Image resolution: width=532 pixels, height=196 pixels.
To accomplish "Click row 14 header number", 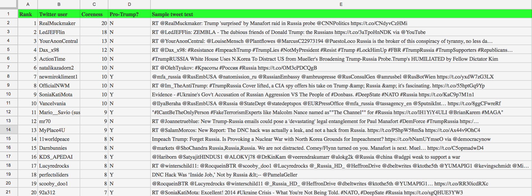I will (9, 130).
